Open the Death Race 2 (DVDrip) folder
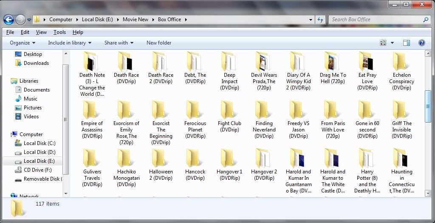435x223 pixels. pos(161,68)
